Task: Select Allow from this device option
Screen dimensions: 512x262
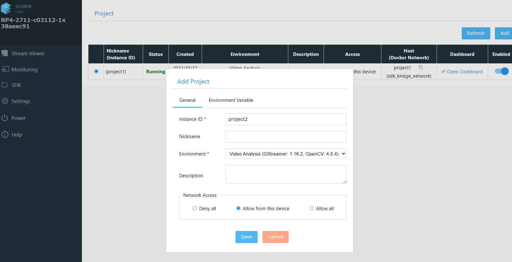Action: [238, 208]
